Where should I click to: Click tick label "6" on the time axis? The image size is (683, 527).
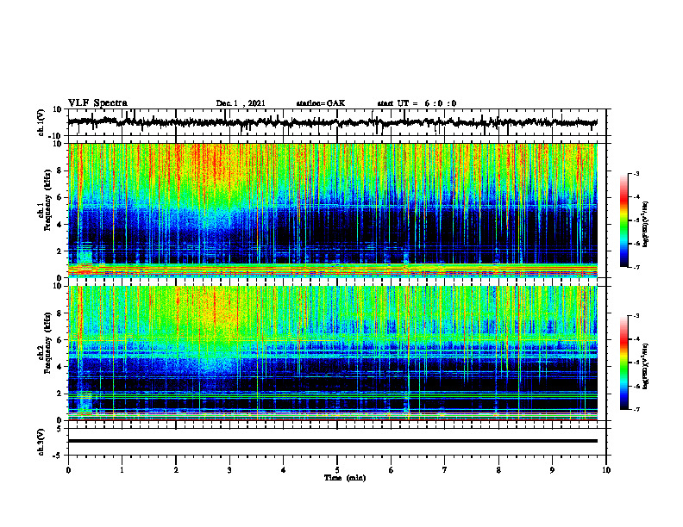pos(391,470)
